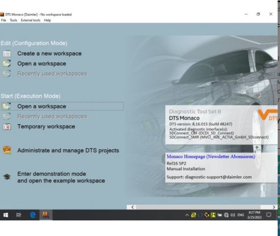Click the speaker volume tray icon
Image resolution: width=280 pixels, height=236 pixels.
click(233, 215)
